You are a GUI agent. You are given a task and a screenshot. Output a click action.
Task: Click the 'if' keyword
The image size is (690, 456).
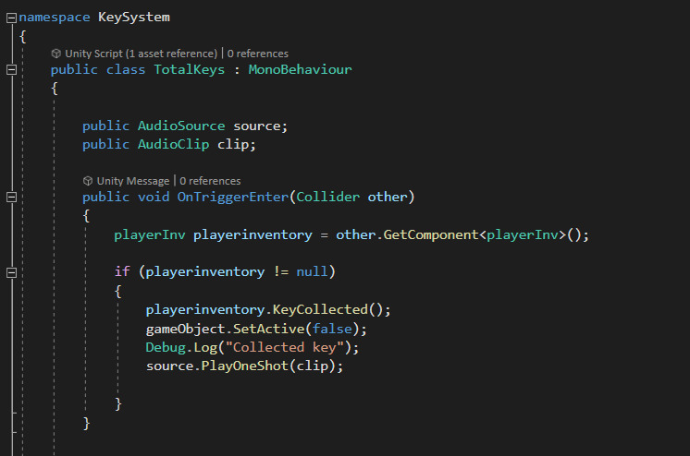click(122, 271)
